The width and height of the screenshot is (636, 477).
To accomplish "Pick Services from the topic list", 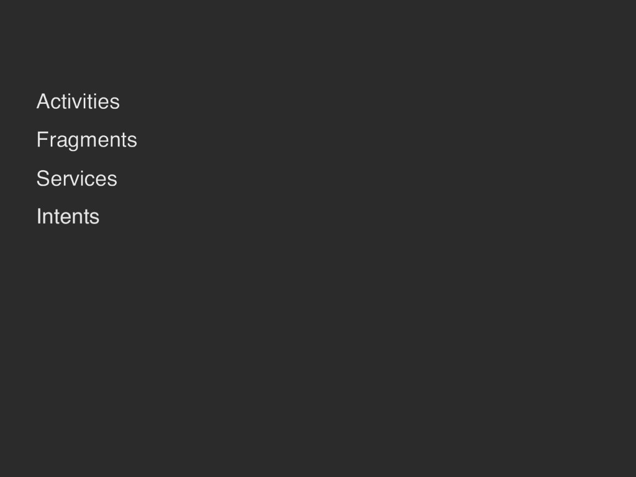I will click(x=77, y=178).
